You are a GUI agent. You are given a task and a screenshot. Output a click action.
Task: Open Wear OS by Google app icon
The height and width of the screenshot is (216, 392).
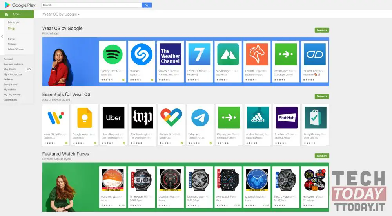tap(56, 118)
